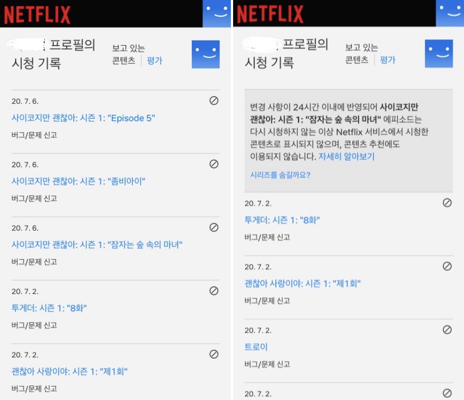Open 사이코지만 괜찮아 "Episode 5" link
This screenshot has width=464, height=400.
tap(83, 118)
